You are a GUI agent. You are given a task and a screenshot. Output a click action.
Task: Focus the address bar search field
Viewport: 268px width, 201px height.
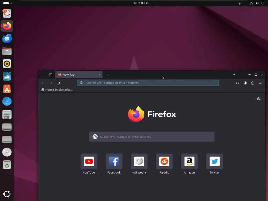(148, 83)
